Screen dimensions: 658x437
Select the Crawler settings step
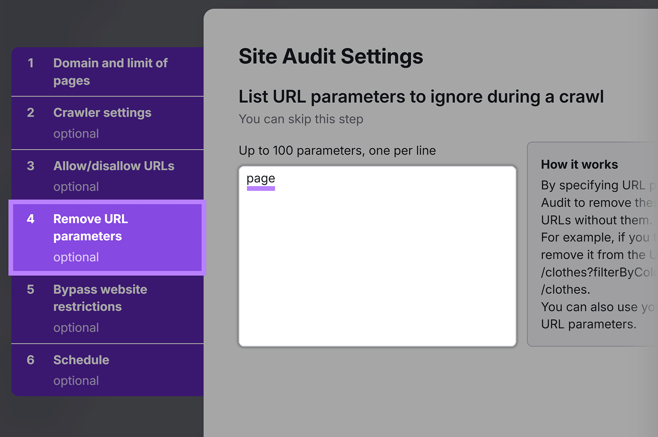click(x=102, y=112)
